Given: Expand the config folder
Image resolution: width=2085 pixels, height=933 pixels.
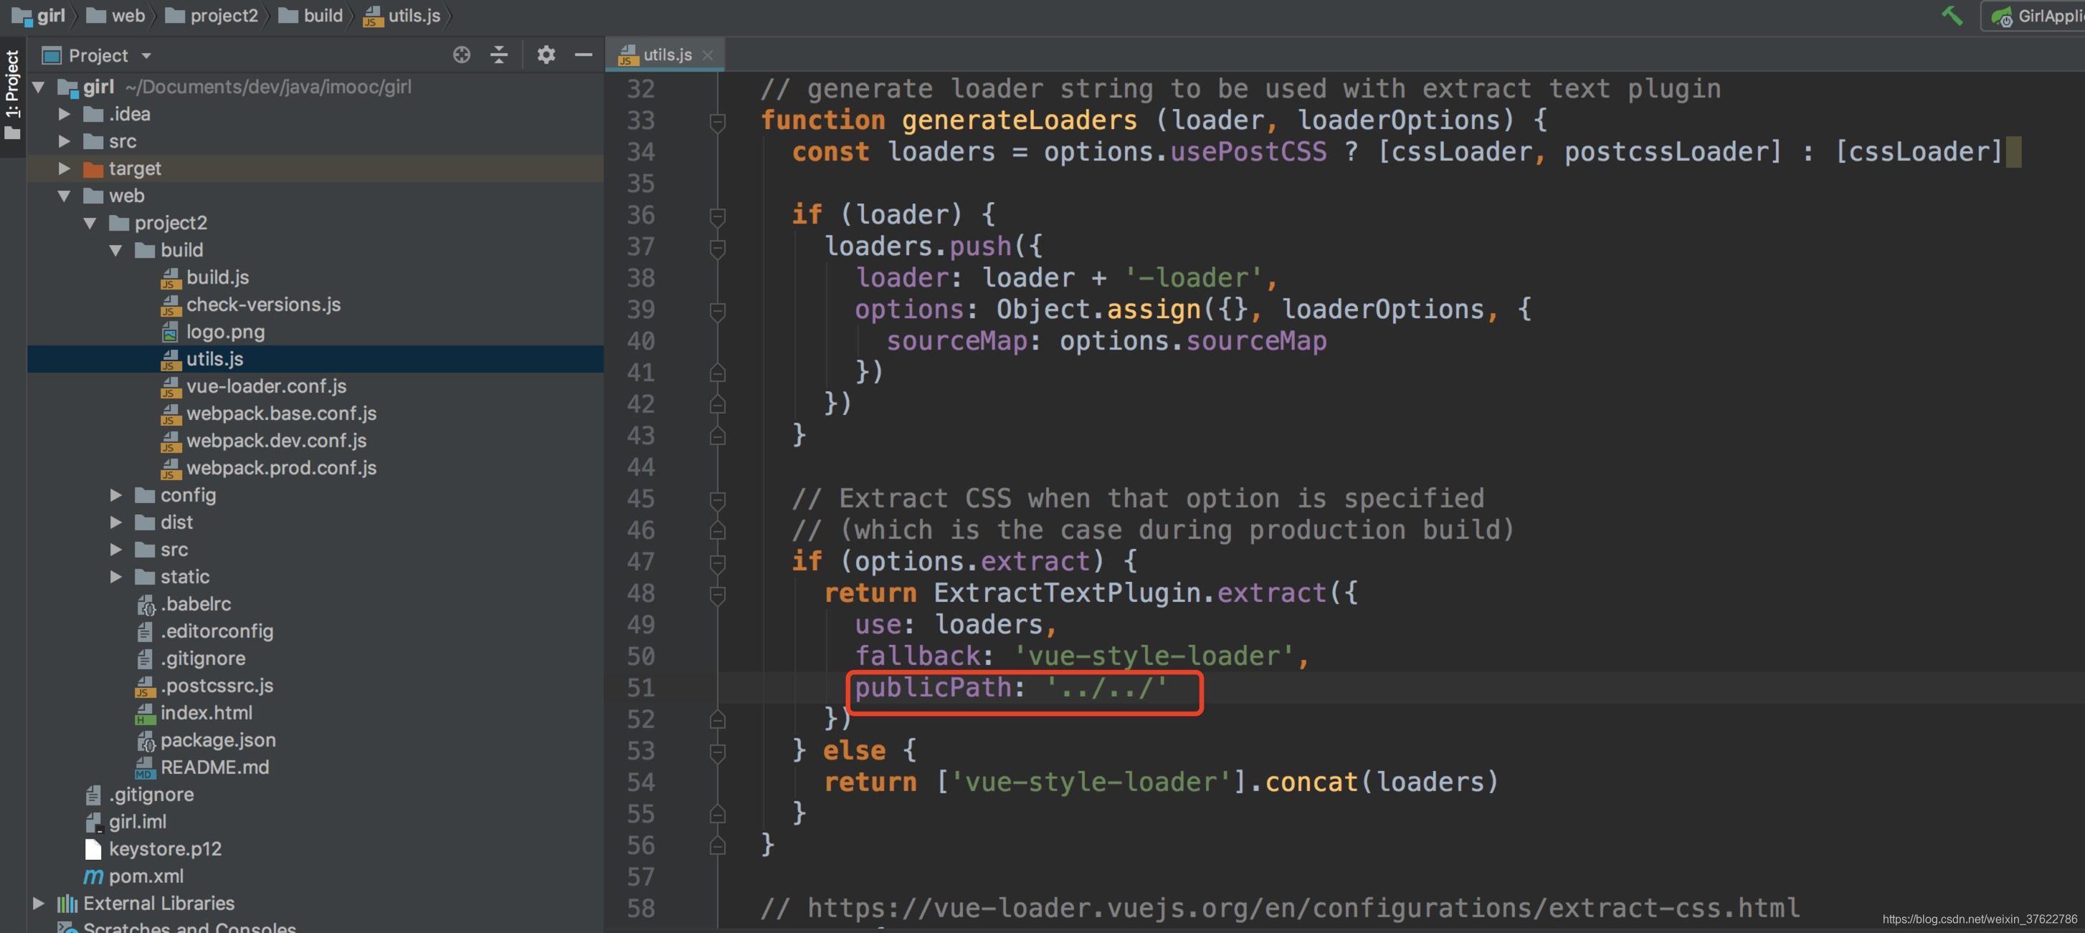Looking at the screenshot, I should [x=115, y=495].
